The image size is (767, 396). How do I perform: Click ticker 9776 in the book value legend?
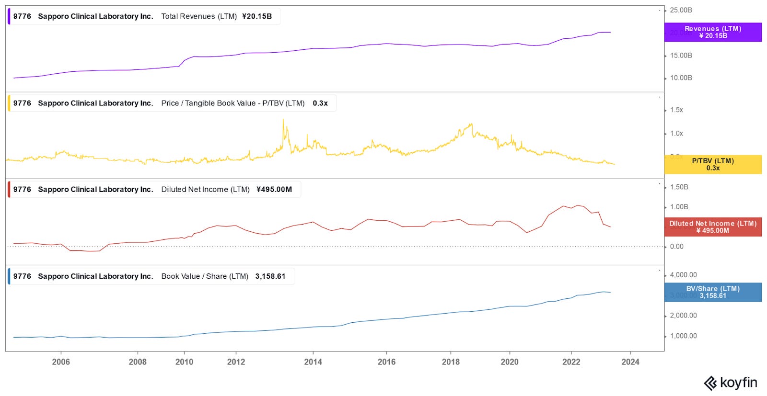[22, 276]
